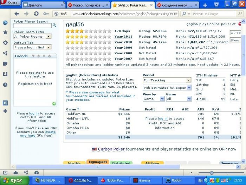Open the new tab plus button
The width and height of the screenshot is (246, 185).
click(205, 5)
